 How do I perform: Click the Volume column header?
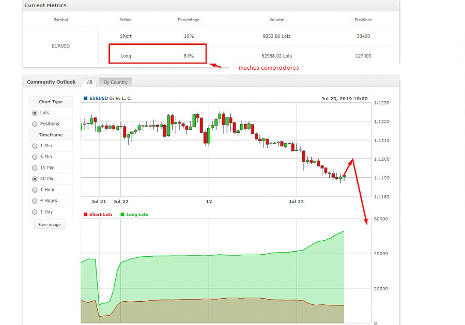(277, 20)
